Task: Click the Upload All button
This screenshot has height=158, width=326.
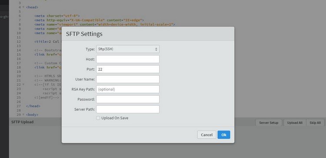Action: coord(295,123)
